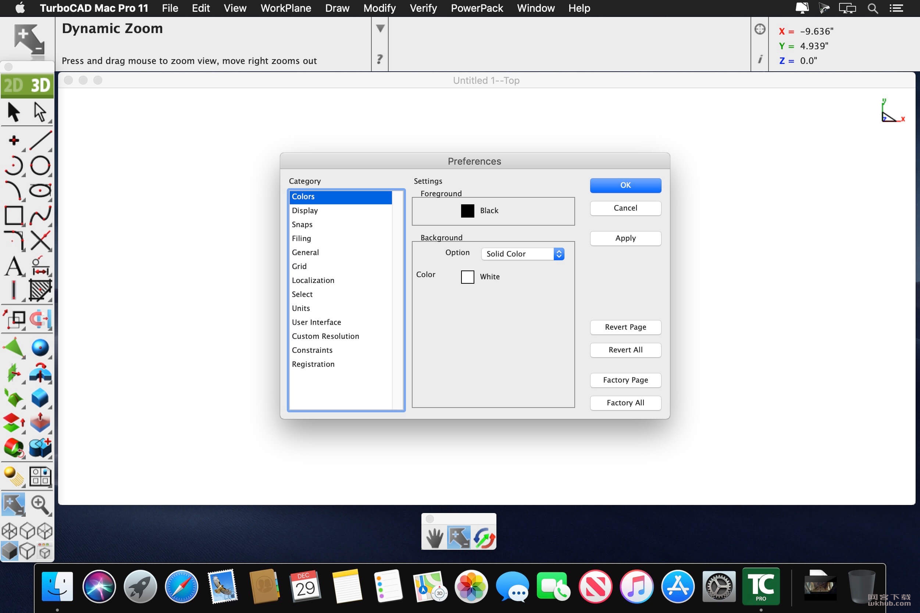Select the Custom Resolution category

click(340, 336)
